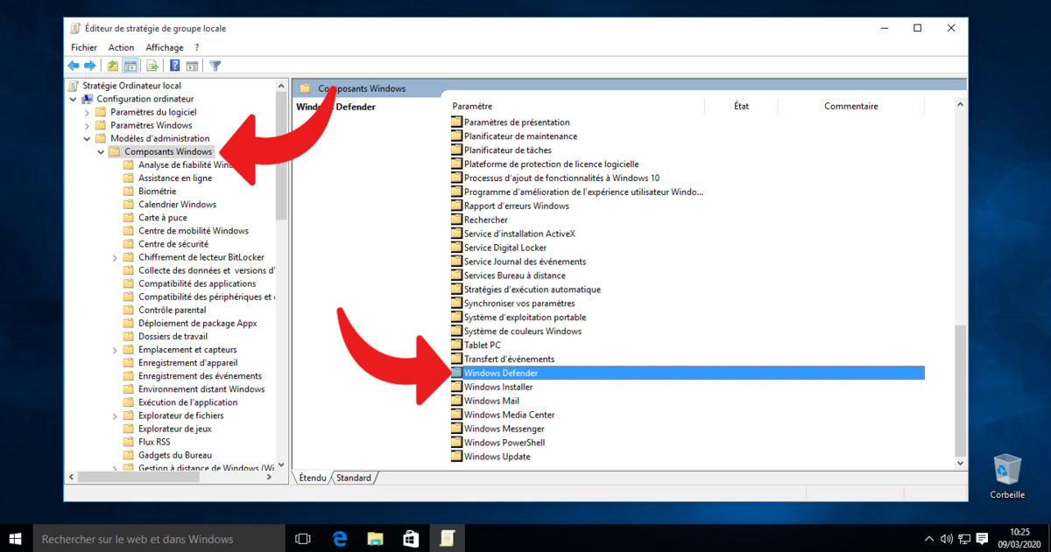Expand the Paramètres du logiciel node
Viewport: 1051px width, 552px height.
87,112
